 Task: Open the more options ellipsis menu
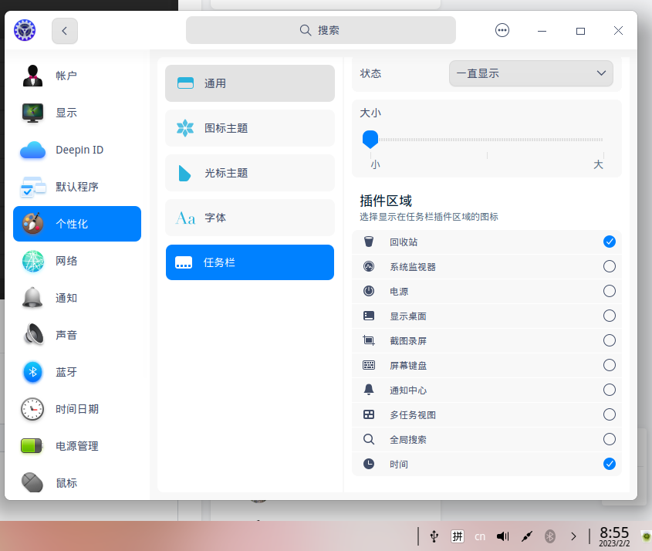tap(502, 30)
